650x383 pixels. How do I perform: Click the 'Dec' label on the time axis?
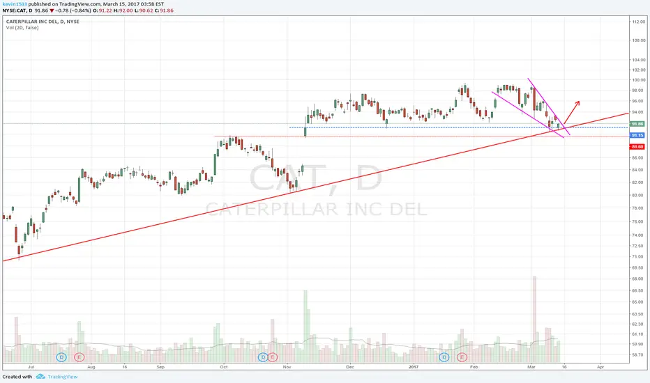350,367
